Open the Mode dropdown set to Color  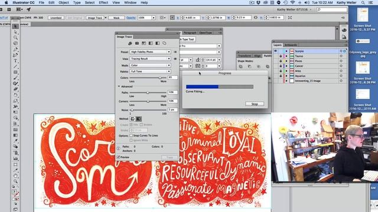pos(150,65)
